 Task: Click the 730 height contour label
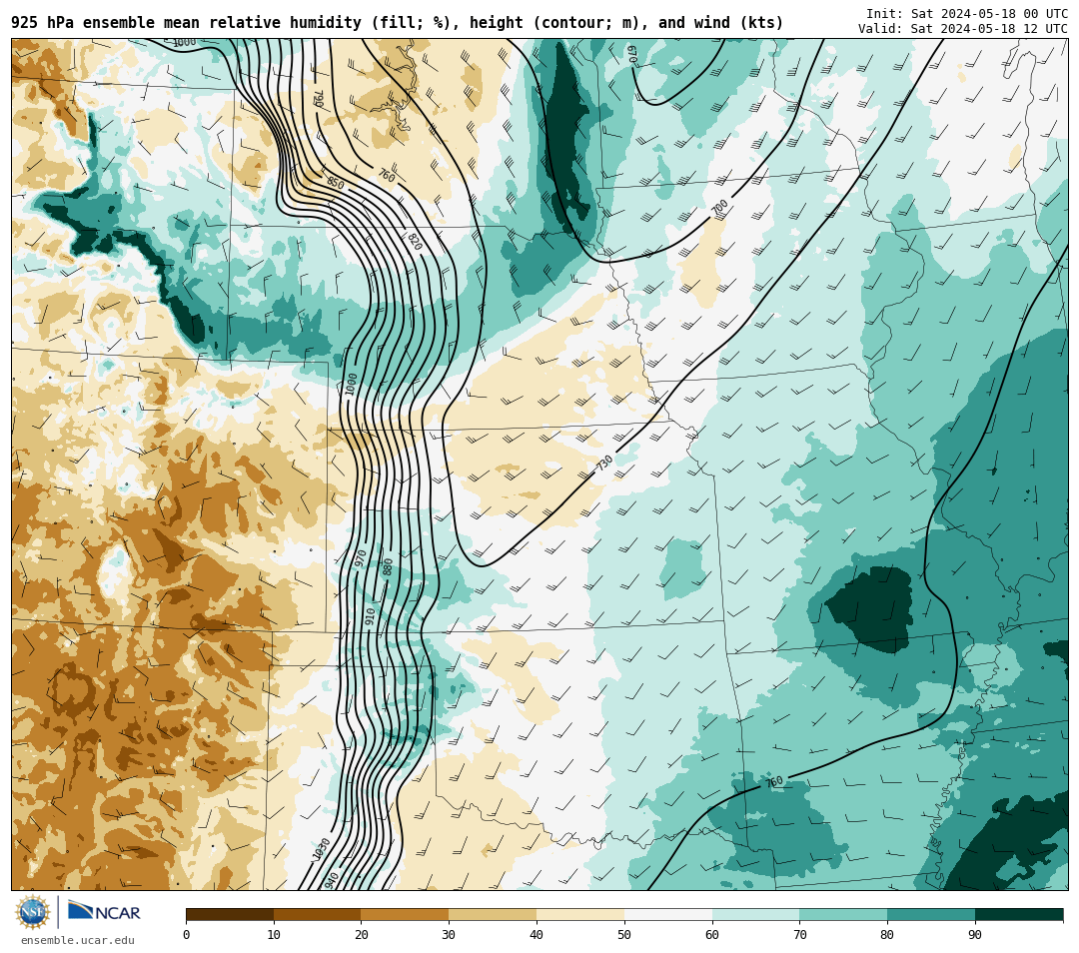coord(604,464)
